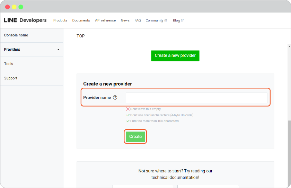Click the TOP breadcrumb text
The width and height of the screenshot is (291, 188).
pos(80,36)
